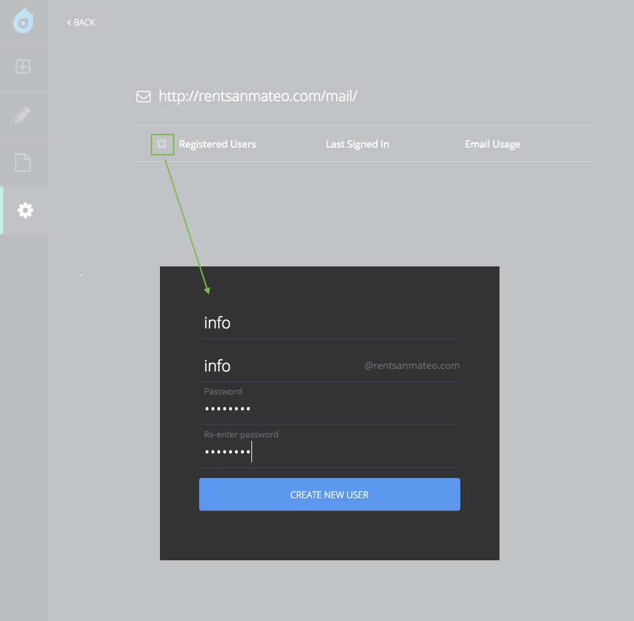Click the chevron arrow left of Back
The image size is (634, 621).
(x=69, y=22)
